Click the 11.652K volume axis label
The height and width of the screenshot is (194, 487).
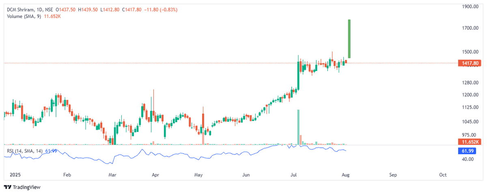469,142
